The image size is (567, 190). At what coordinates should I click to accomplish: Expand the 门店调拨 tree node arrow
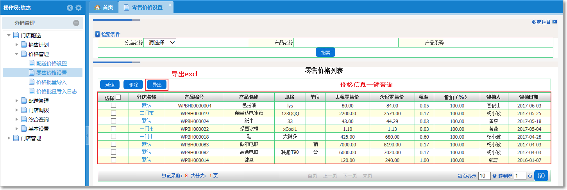click(x=17, y=110)
